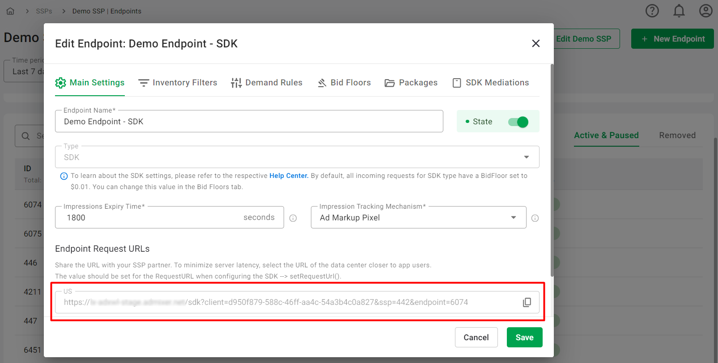The image size is (718, 363).
Task: Cancel editing the endpoint
Action: pos(476,338)
